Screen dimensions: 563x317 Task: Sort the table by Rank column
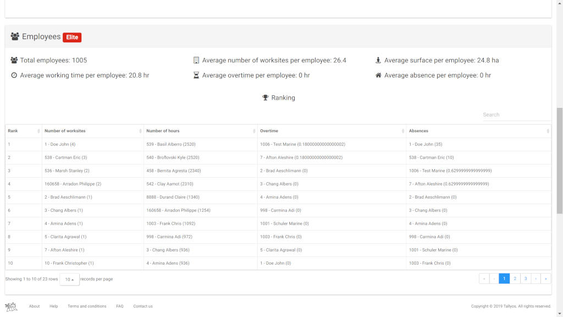[x=23, y=131]
